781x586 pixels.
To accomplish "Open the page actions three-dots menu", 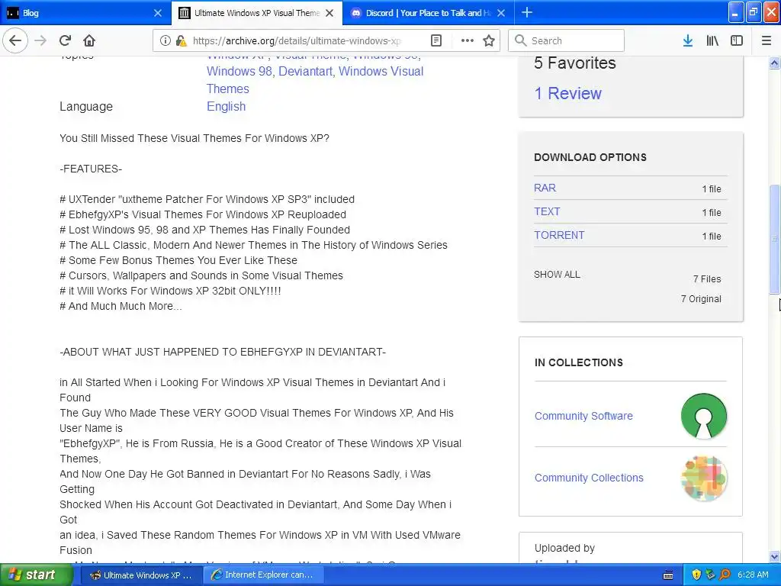I will pos(468,40).
